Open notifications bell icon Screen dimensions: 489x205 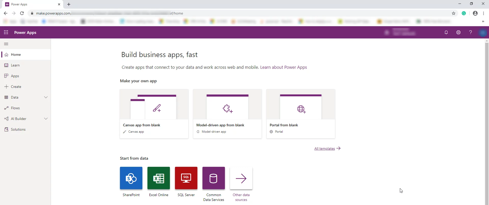(446, 32)
